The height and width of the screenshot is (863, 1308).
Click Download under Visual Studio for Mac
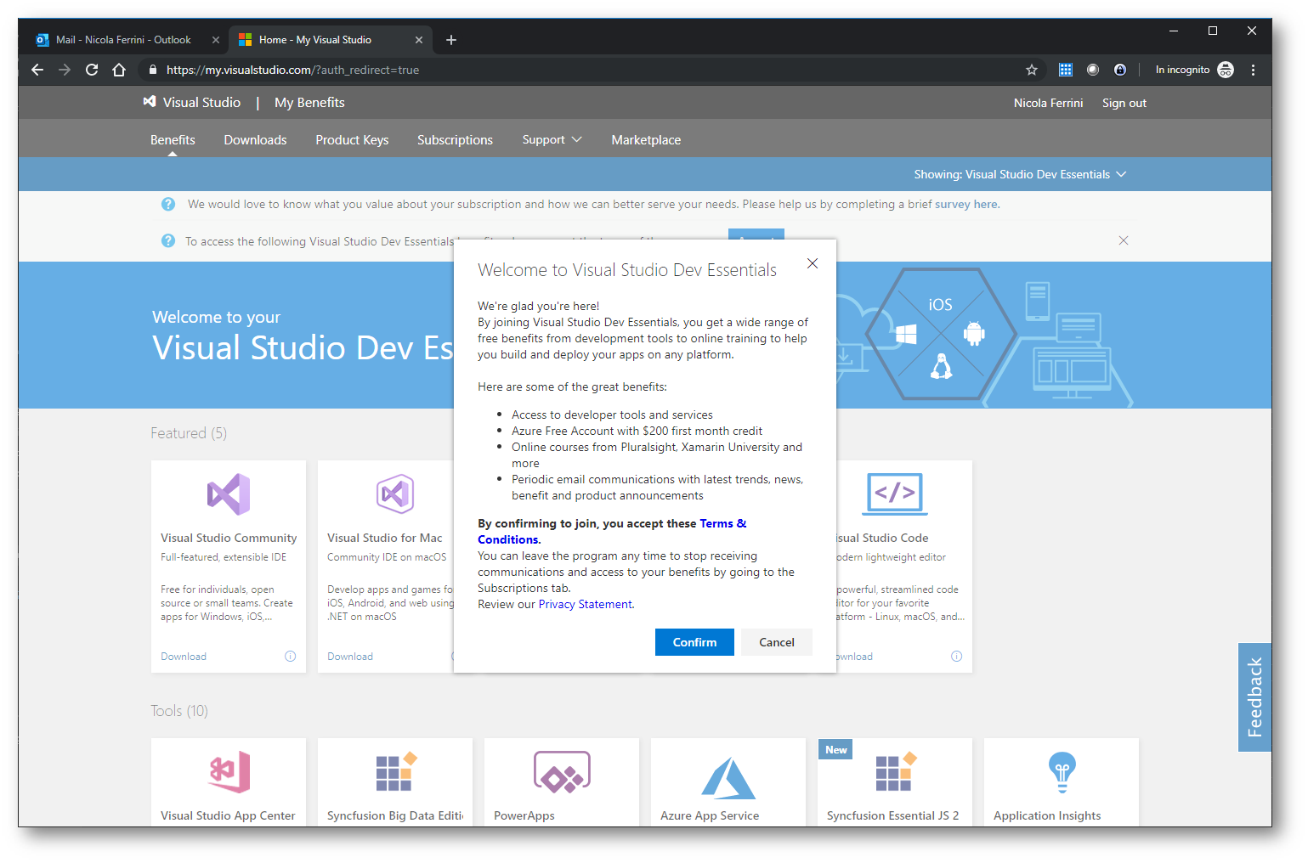(x=350, y=657)
